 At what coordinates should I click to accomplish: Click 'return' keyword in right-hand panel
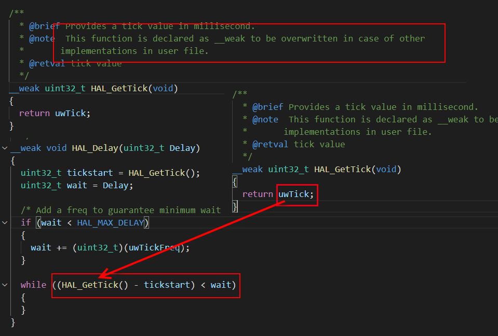pos(258,194)
